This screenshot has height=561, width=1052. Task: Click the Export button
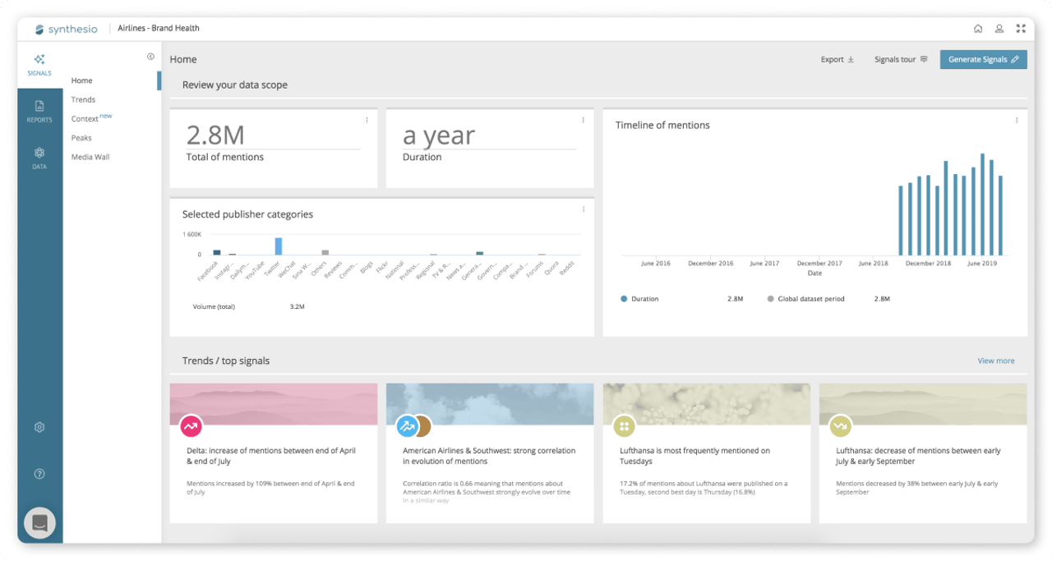pos(837,59)
